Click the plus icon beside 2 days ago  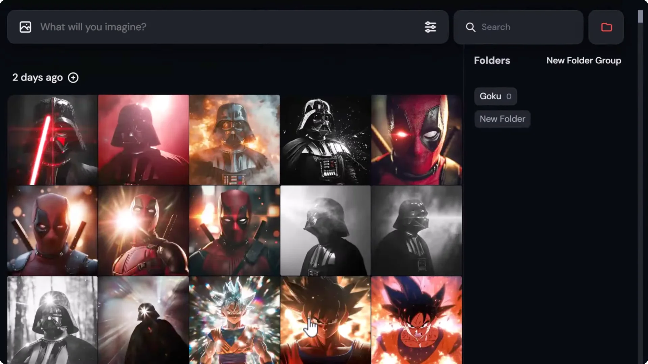[73, 78]
